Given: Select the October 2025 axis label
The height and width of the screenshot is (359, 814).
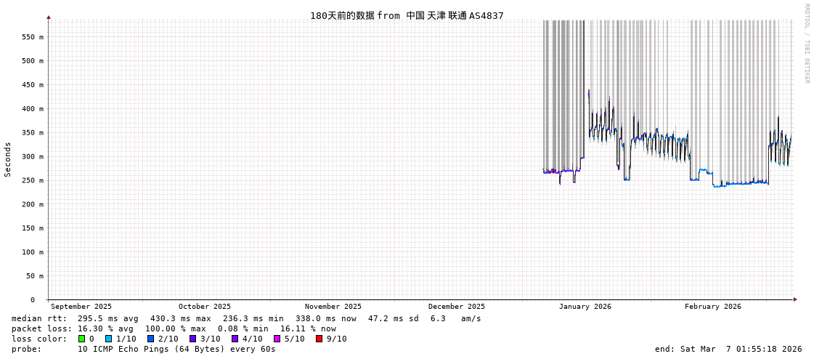Looking at the screenshot, I should coord(204,307).
